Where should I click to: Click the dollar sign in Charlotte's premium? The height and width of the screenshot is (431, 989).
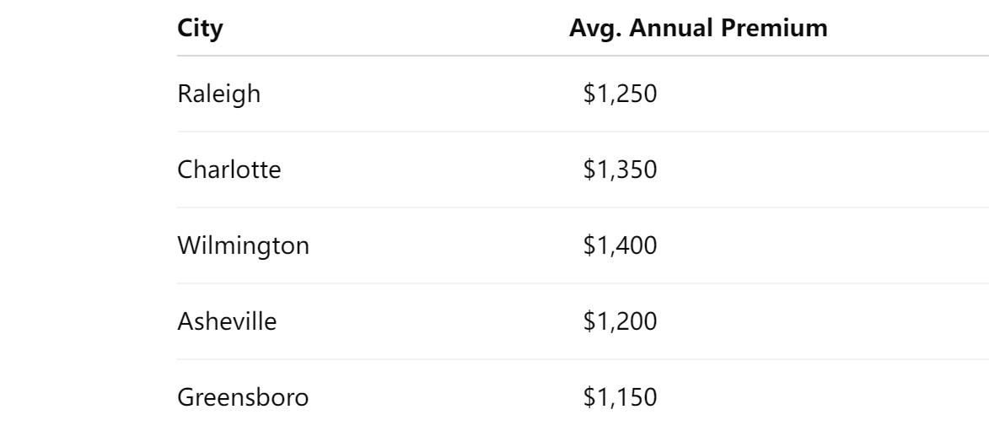[x=589, y=170]
